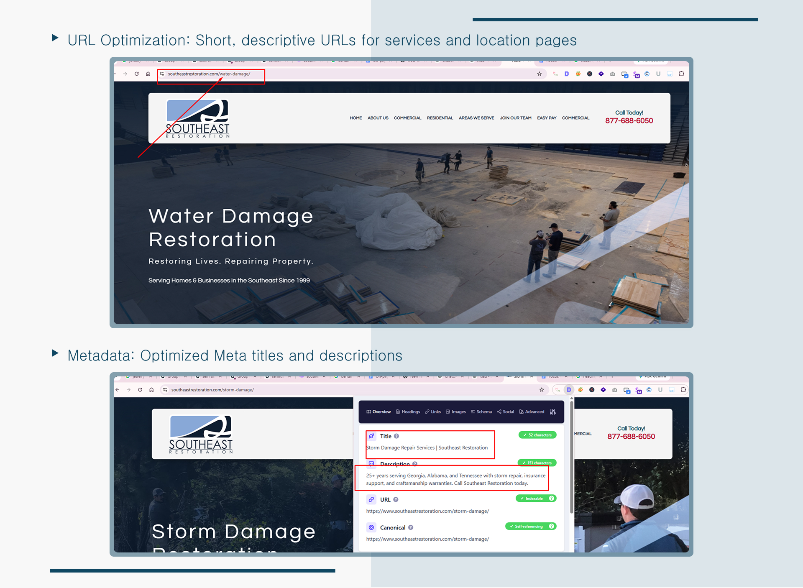Viewport: 803px width, 588px height.
Task: Click the 52 characters title badge
Action: point(537,435)
